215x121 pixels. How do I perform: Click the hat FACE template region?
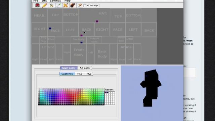[x=118, y=29]
